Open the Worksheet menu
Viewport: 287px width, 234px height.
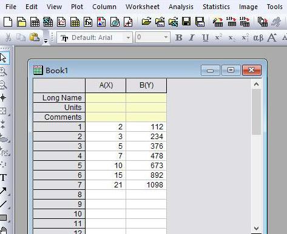pos(143,7)
